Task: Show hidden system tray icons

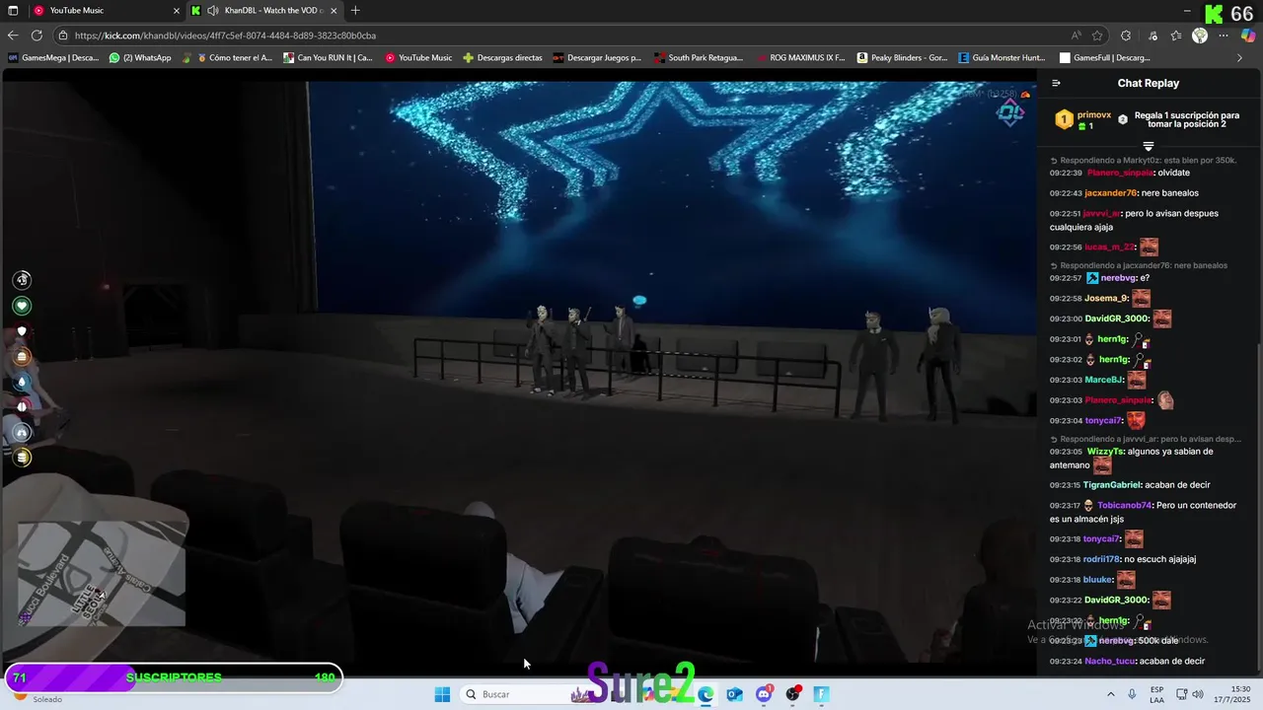Action: [x=1111, y=694]
